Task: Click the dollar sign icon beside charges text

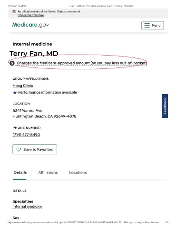Action: coord(12,63)
